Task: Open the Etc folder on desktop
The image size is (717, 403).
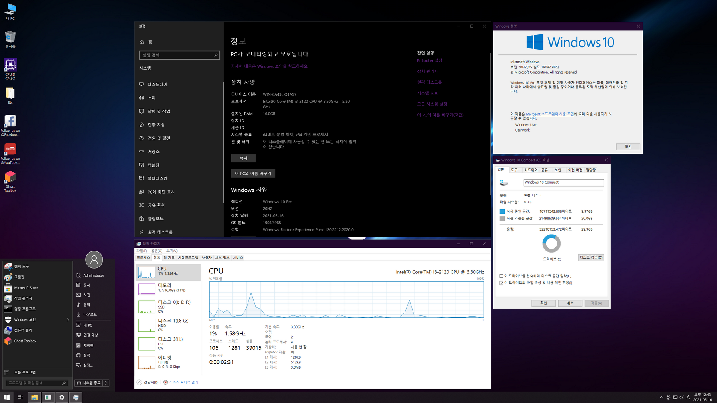Action: point(10,96)
